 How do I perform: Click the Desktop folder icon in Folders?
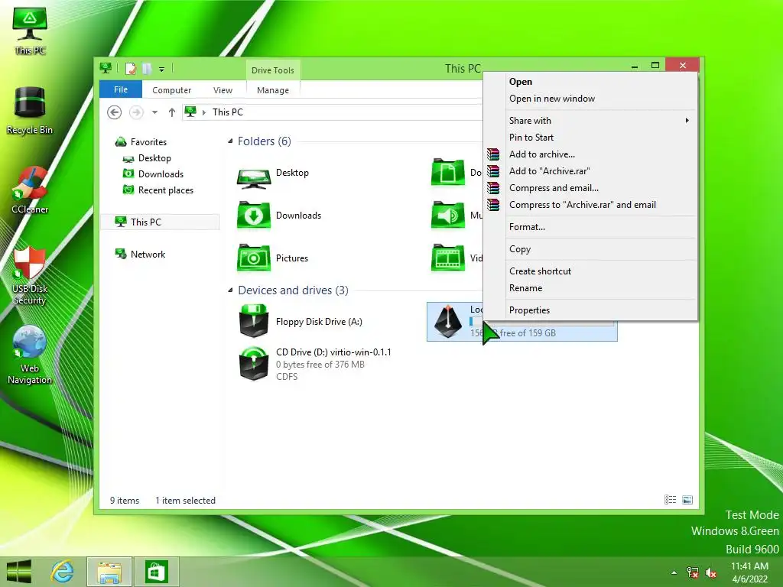(254, 179)
